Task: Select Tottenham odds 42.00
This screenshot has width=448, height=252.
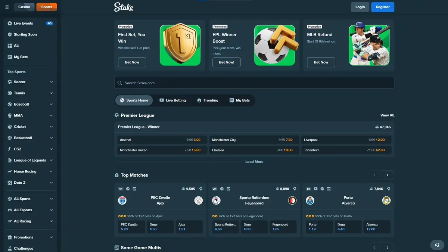Action: point(346,150)
